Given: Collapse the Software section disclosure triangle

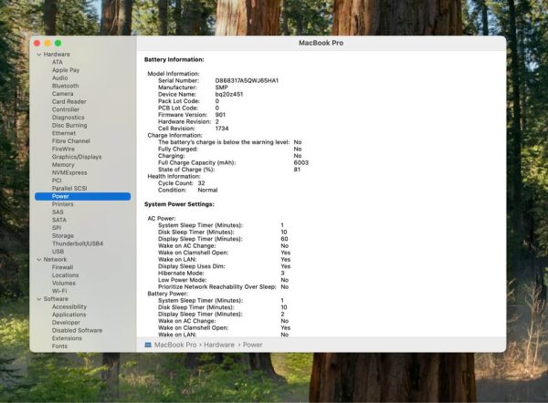Looking at the screenshot, I should click(38, 298).
